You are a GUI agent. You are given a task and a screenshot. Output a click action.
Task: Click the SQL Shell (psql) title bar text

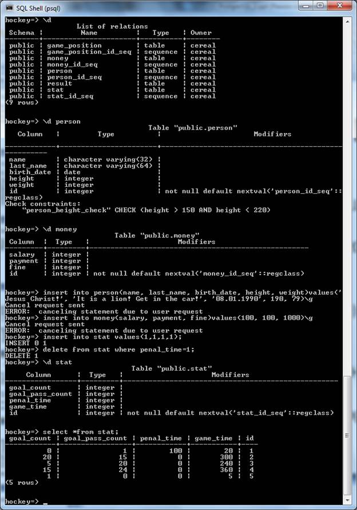pos(38,8)
